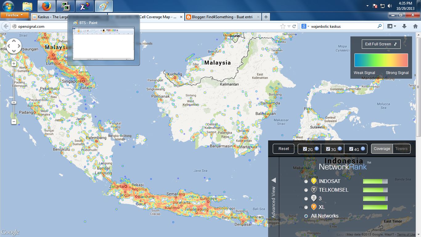Viewport: 421px width, 237px height.
Task: Open the orange Firefox menu button
Action: click(x=14, y=15)
